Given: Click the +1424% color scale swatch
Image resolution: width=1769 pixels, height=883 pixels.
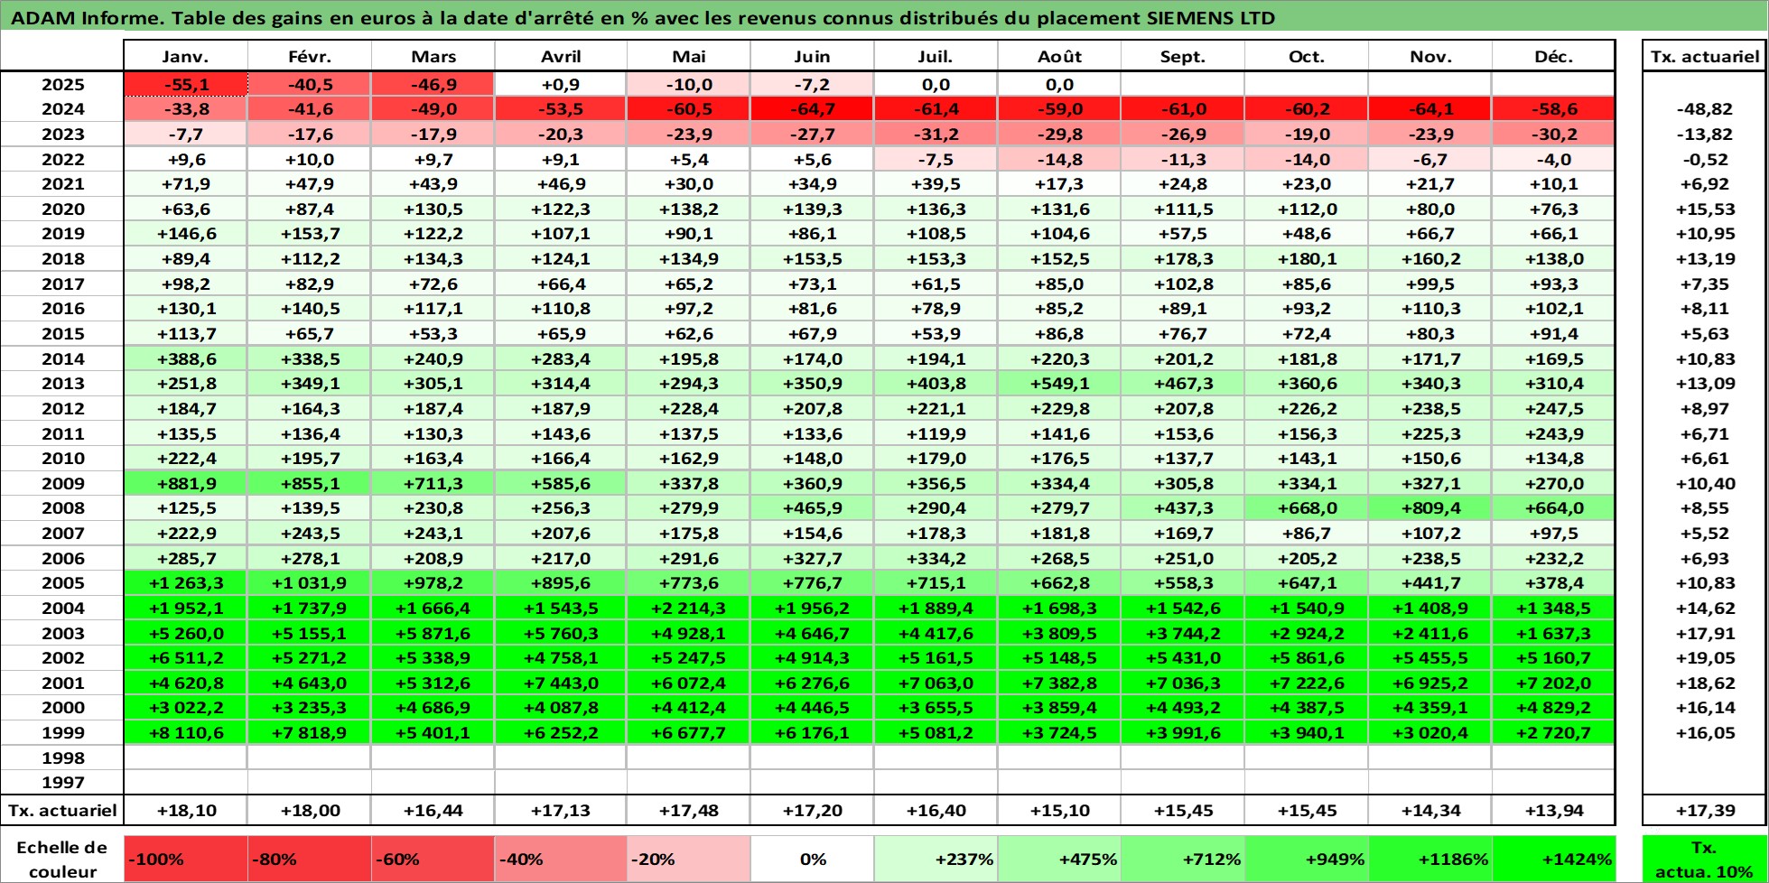Looking at the screenshot, I should coord(1553,860).
